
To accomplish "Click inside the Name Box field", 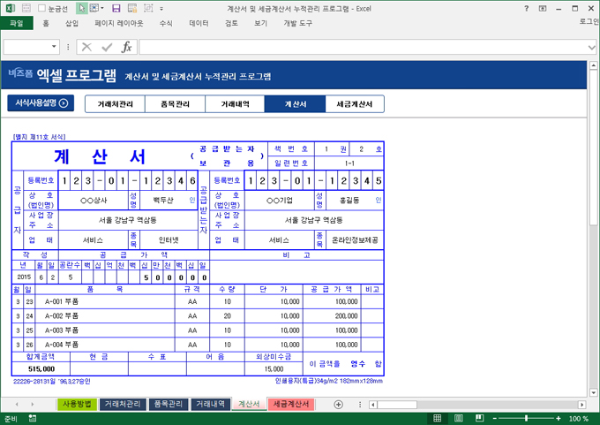I will 26,47.
